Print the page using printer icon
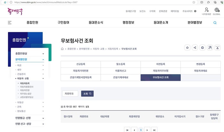This screenshot has height=132, width=224. click(202, 48)
